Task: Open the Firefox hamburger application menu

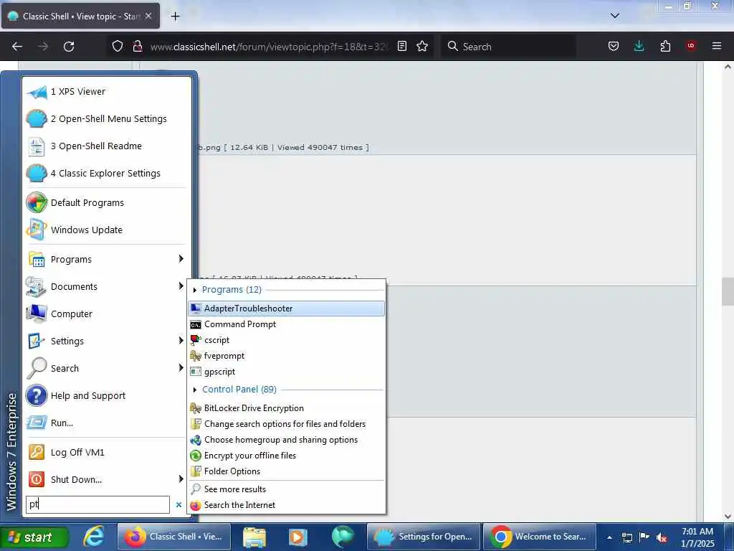Action: point(716,46)
